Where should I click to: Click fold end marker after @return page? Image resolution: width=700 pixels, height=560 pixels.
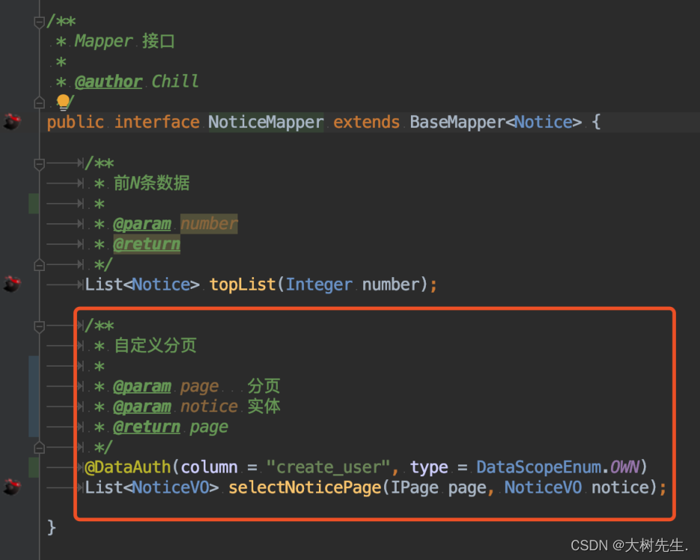tap(40, 447)
